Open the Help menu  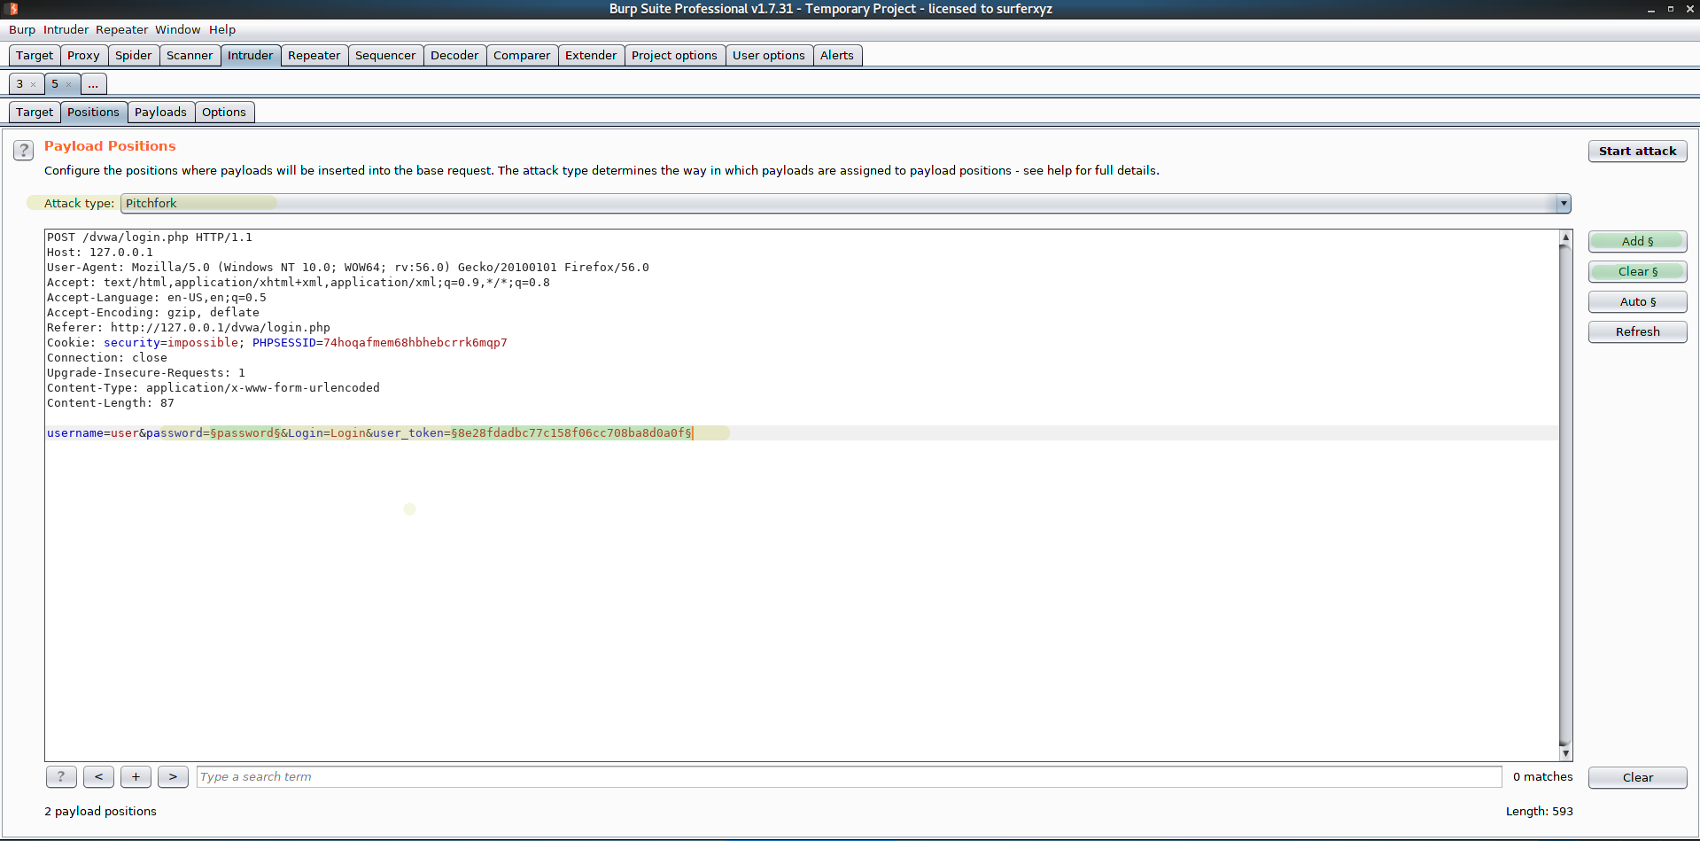point(222,30)
